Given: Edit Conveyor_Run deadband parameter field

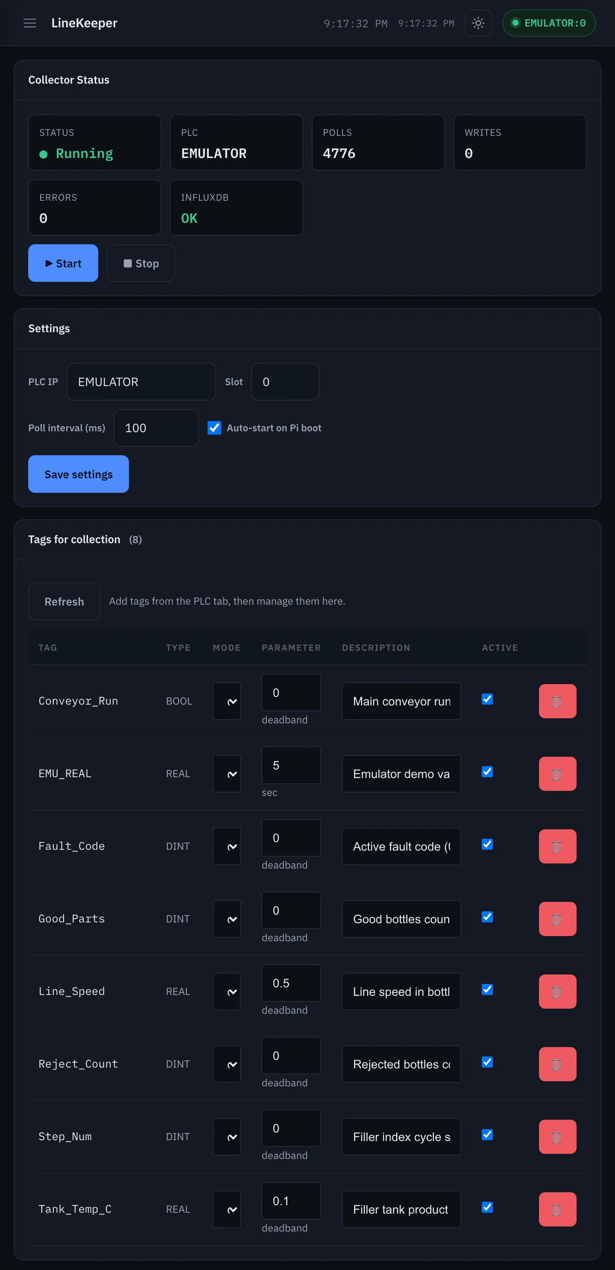Looking at the screenshot, I should pyautogui.click(x=291, y=693).
